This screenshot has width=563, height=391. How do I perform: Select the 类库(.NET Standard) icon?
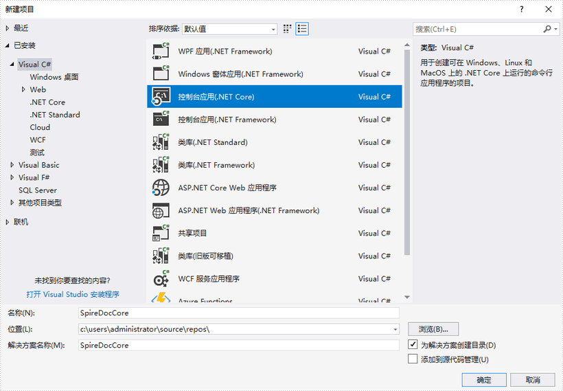(x=161, y=142)
